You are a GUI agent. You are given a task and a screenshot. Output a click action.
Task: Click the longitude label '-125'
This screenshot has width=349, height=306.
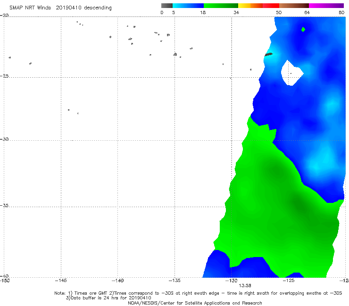pyautogui.click(x=289, y=281)
